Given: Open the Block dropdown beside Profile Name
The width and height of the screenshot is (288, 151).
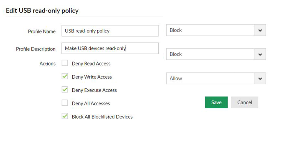Looking at the screenshot, I should [x=260, y=30].
